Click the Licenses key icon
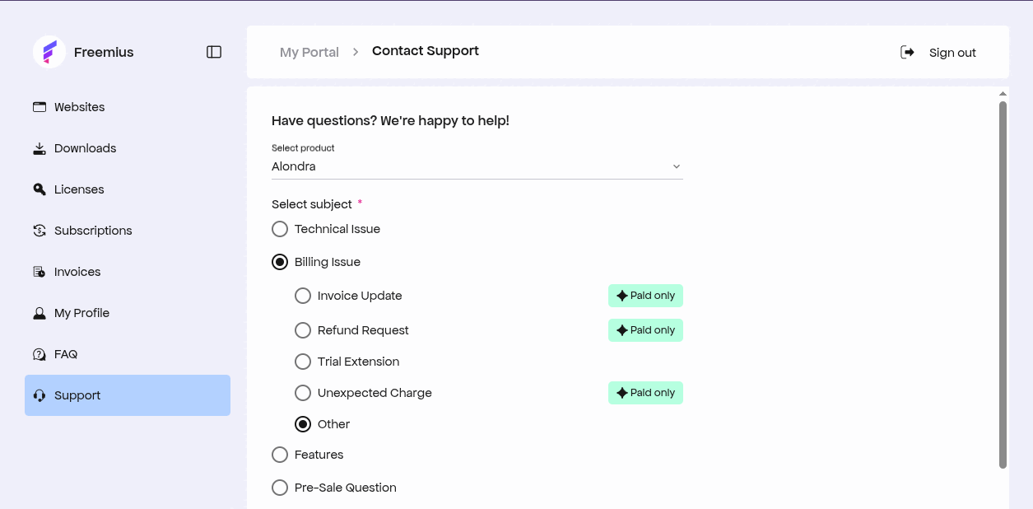Screen dimensions: 1033x509 pyautogui.click(x=40, y=189)
